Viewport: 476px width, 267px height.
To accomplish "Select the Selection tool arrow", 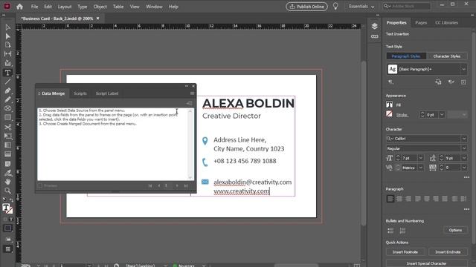I will tap(8, 27).
